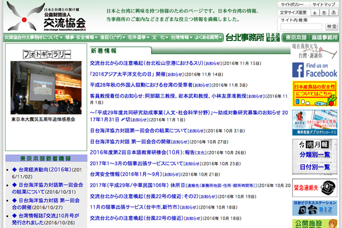Expand the 領事・安全情報 menu
Image resolution: width=342 pixels, height=228 pixels.
click(x=82, y=38)
